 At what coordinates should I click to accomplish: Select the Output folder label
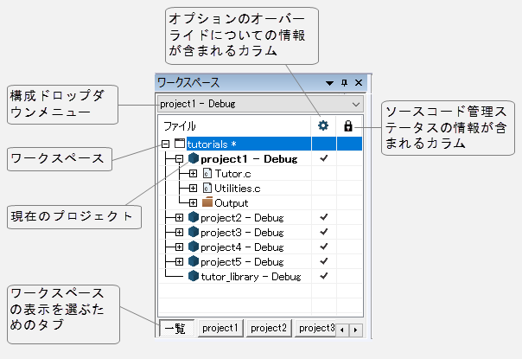point(232,203)
